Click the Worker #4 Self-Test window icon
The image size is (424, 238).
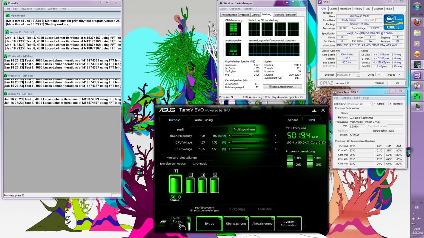point(6,94)
